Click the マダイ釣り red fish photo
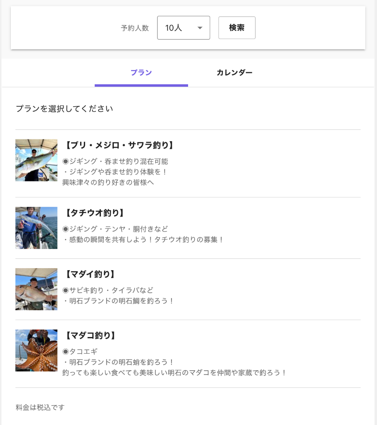Viewport: 377px width, 425px height. point(37,289)
